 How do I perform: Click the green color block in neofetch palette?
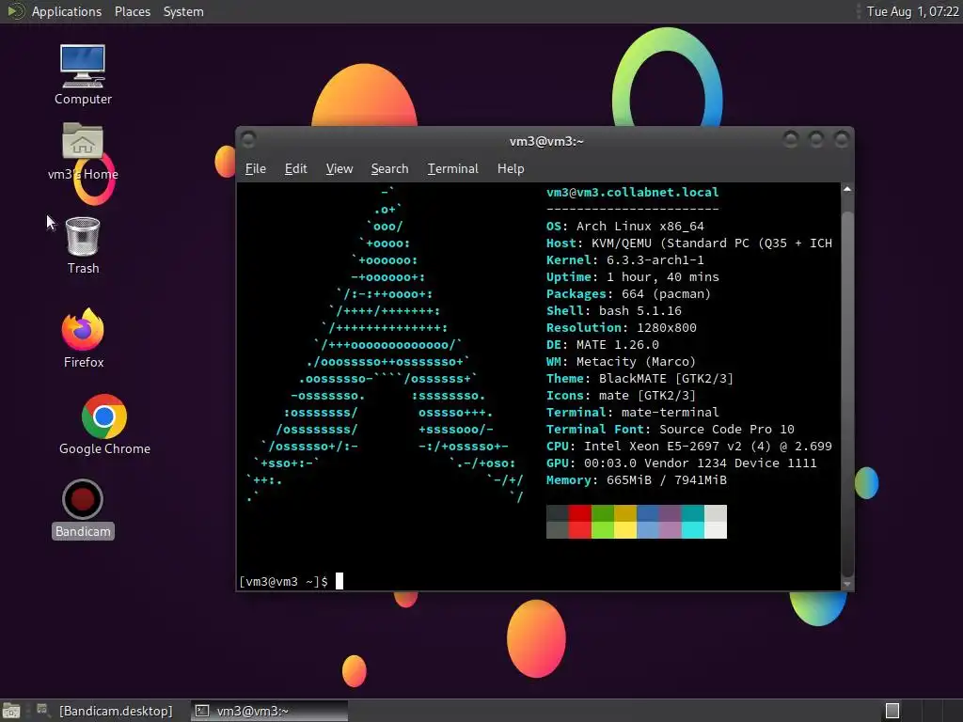(603, 521)
